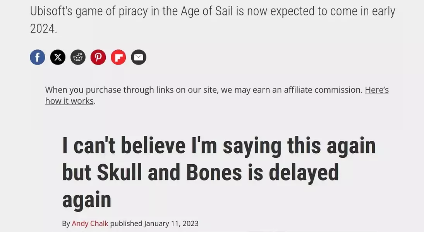424x232 pixels.
Task: Click the word "published" in the byline
Action: tap(126, 223)
